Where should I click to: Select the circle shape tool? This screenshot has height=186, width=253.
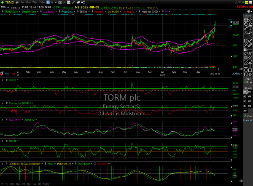pyautogui.click(x=246, y=70)
